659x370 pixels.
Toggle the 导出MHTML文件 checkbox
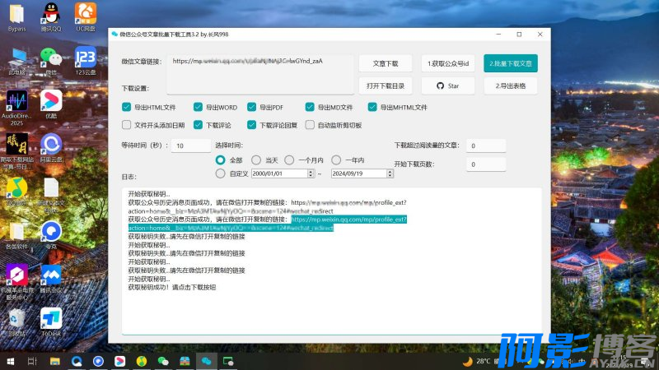click(x=372, y=107)
